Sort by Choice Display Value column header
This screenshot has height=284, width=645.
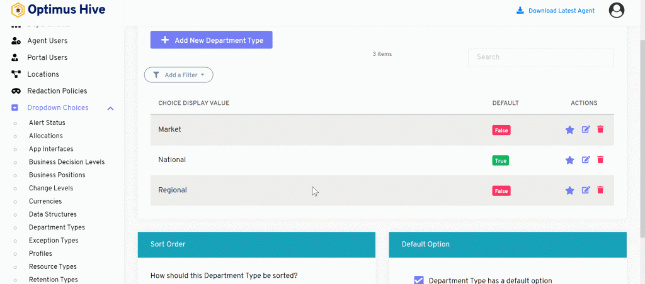(x=194, y=103)
